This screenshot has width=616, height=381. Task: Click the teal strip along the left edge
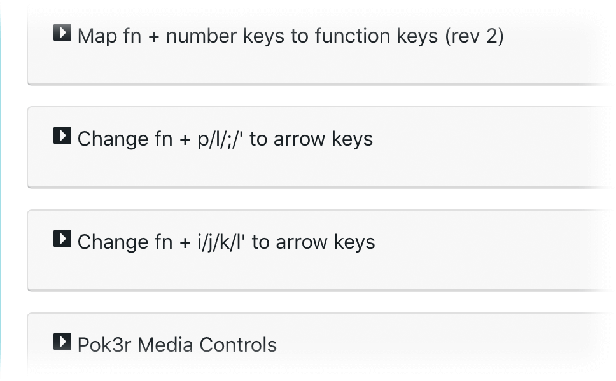pos(1,191)
